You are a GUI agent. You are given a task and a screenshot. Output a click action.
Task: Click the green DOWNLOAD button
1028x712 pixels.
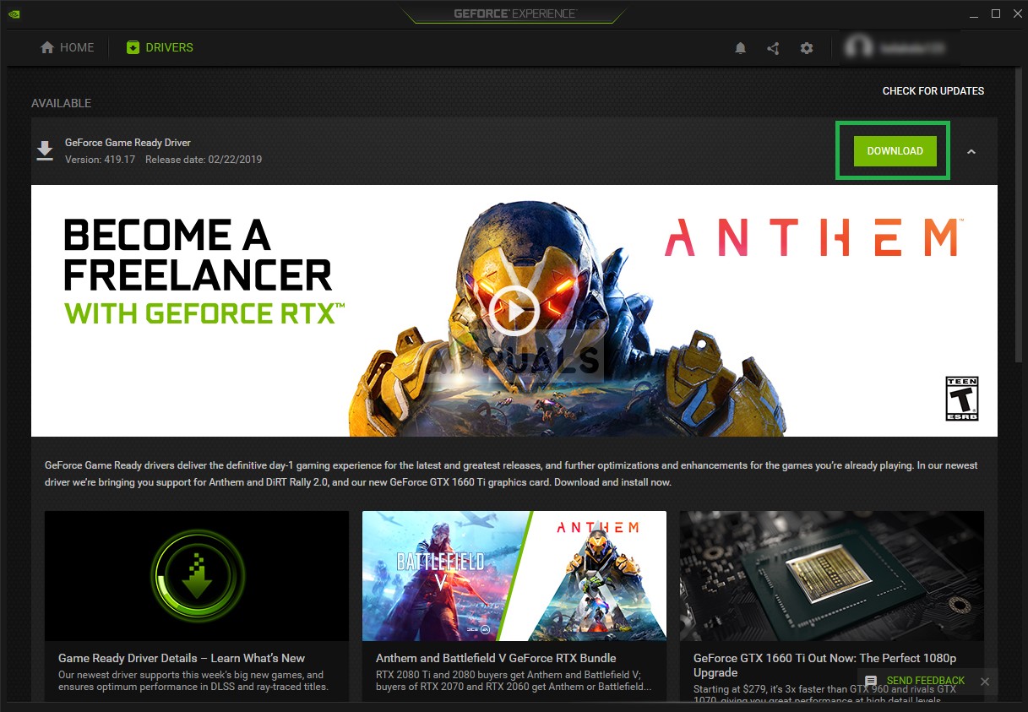click(x=895, y=151)
